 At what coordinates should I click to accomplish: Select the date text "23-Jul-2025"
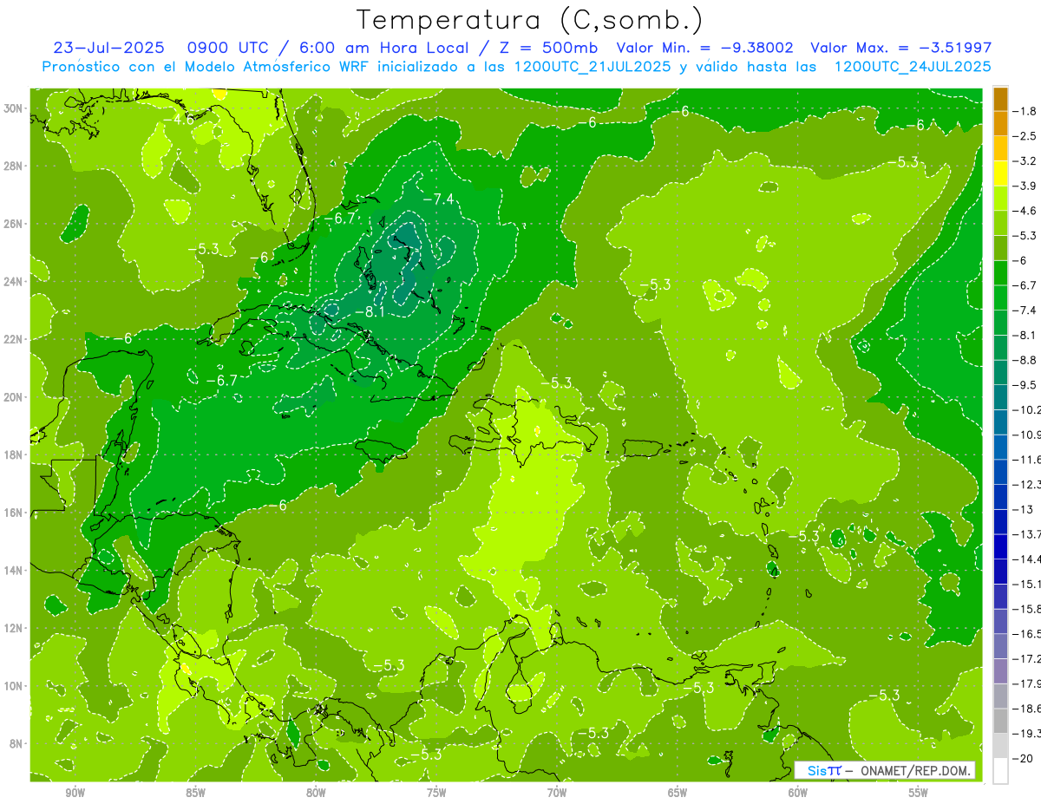coord(108,48)
